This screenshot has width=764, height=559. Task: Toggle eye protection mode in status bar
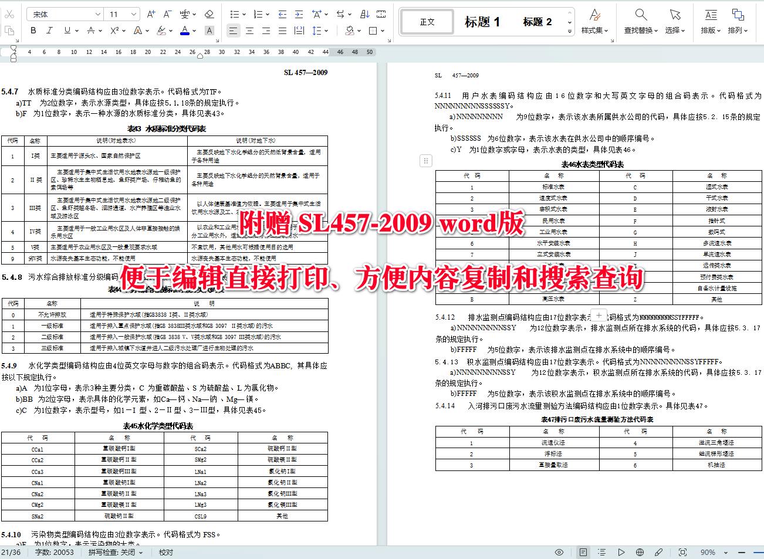point(559,552)
